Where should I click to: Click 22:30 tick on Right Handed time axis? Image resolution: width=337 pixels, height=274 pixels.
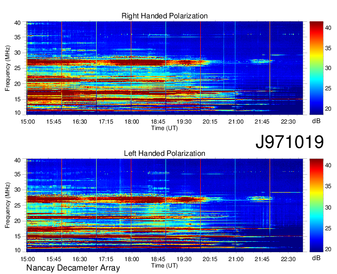[x=288, y=122]
